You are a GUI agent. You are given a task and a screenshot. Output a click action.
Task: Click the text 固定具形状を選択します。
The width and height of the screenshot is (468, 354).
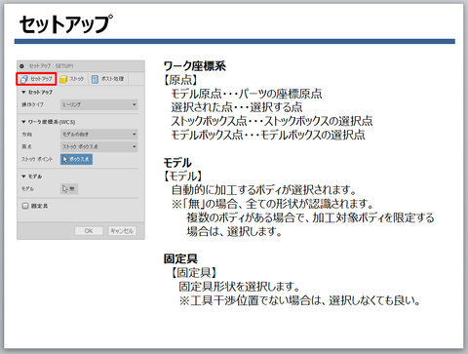point(239,287)
